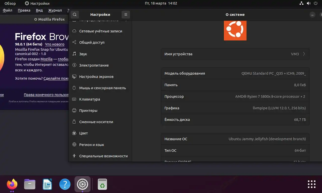Open LibreOffice Writer from the dock
Image resolution: width=322 pixels, height=193 pixels.
pyautogui.click(x=47, y=184)
